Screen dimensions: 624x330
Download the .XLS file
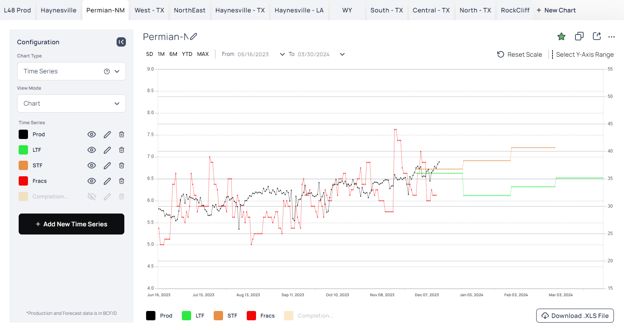tap(575, 316)
